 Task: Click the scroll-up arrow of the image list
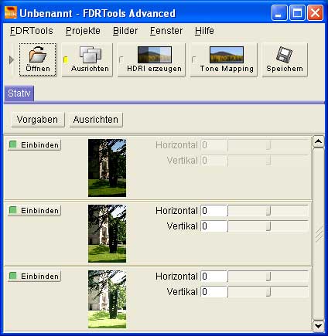point(319,141)
